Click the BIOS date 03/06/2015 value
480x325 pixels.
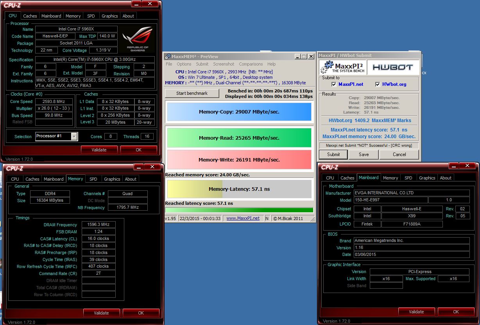pyautogui.click(x=412, y=254)
